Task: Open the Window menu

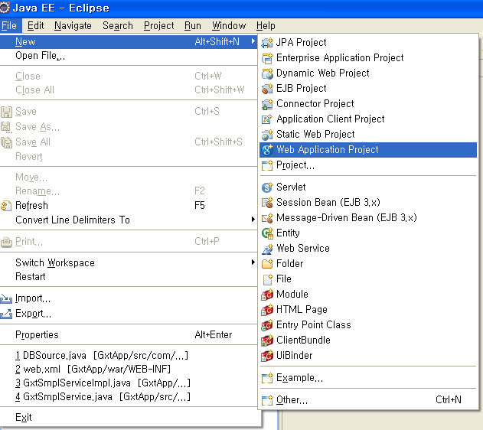Action: tap(229, 26)
